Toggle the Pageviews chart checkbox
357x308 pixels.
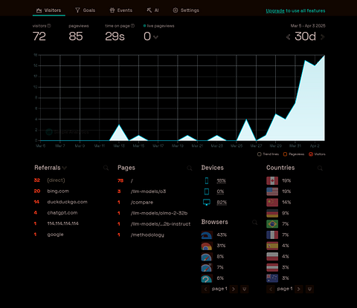tap(285, 154)
